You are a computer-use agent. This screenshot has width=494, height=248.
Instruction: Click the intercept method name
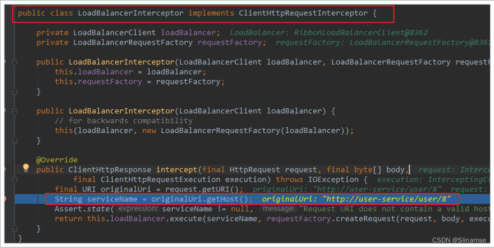pos(176,169)
